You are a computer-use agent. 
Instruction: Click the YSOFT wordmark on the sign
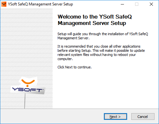[x=28, y=90]
